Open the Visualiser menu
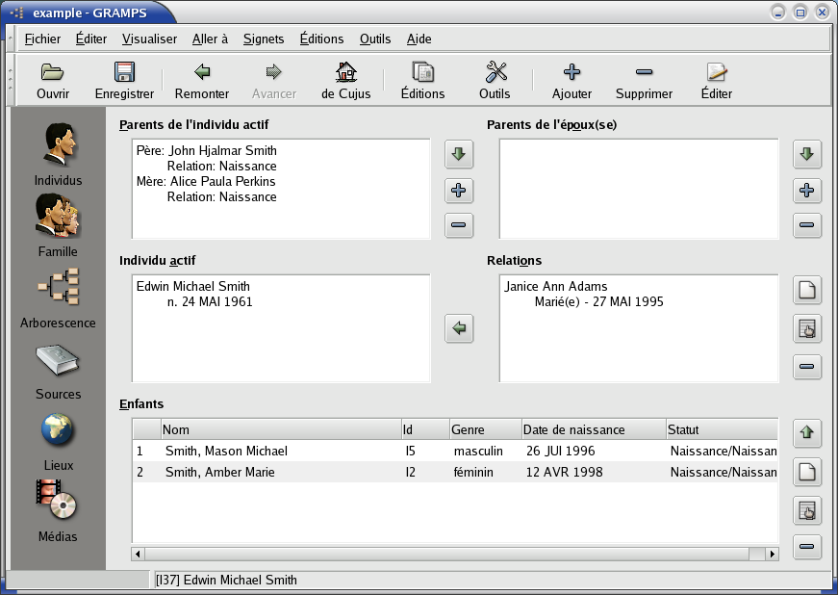 (x=149, y=39)
